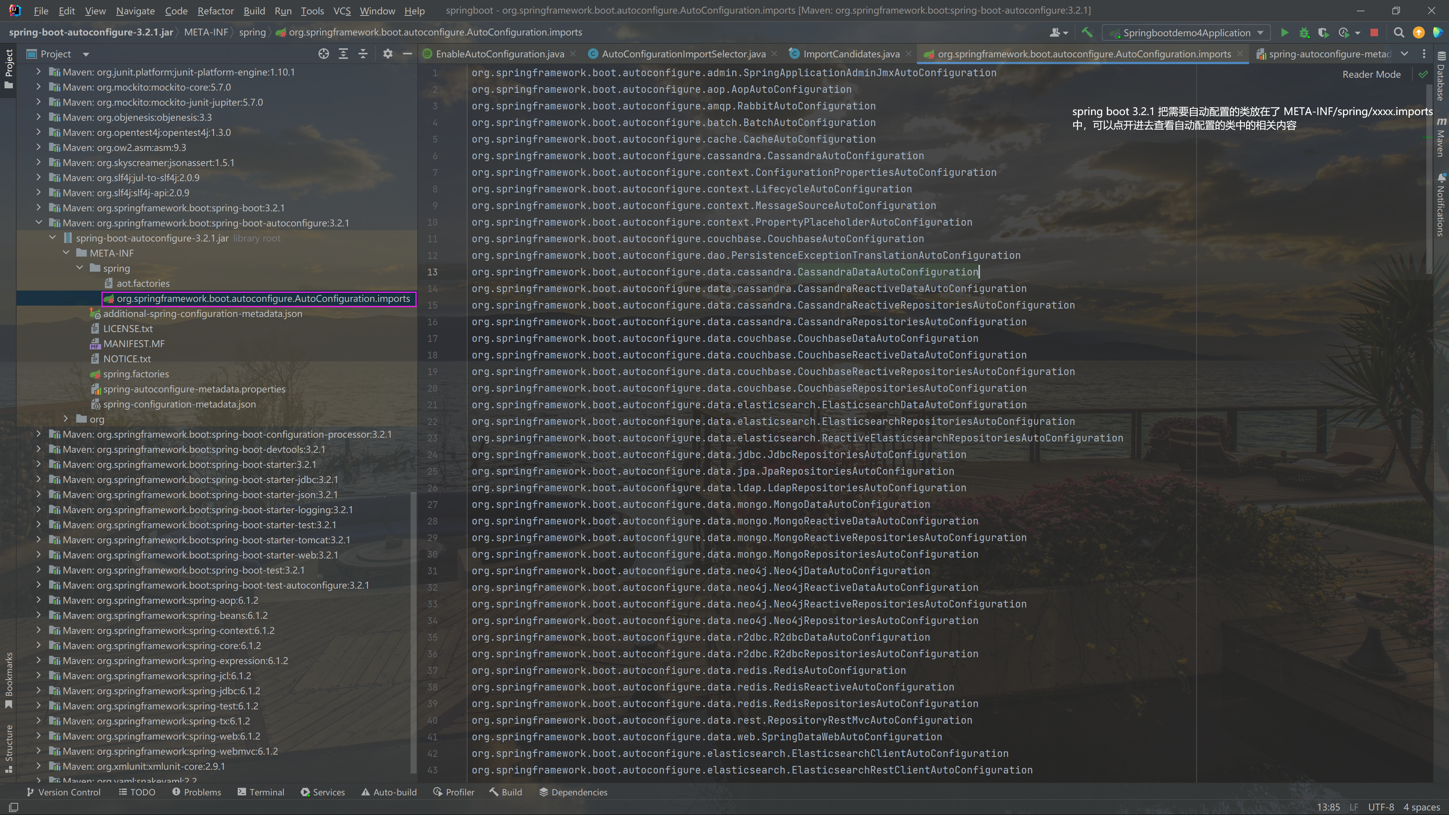Open profiler run options dropdown arrow
1449x815 pixels.
pyautogui.click(x=1357, y=32)
